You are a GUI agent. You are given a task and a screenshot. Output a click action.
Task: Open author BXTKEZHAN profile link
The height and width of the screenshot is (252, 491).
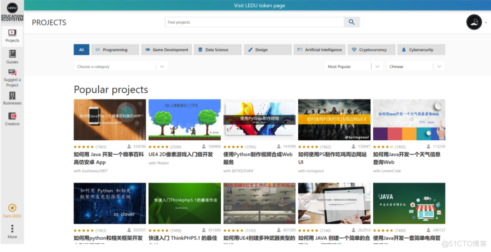(242, 171)
